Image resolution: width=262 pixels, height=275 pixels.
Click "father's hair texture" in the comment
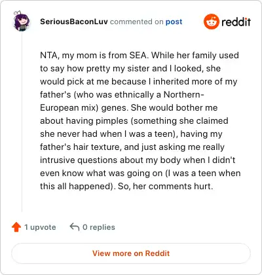pos(80,147)
